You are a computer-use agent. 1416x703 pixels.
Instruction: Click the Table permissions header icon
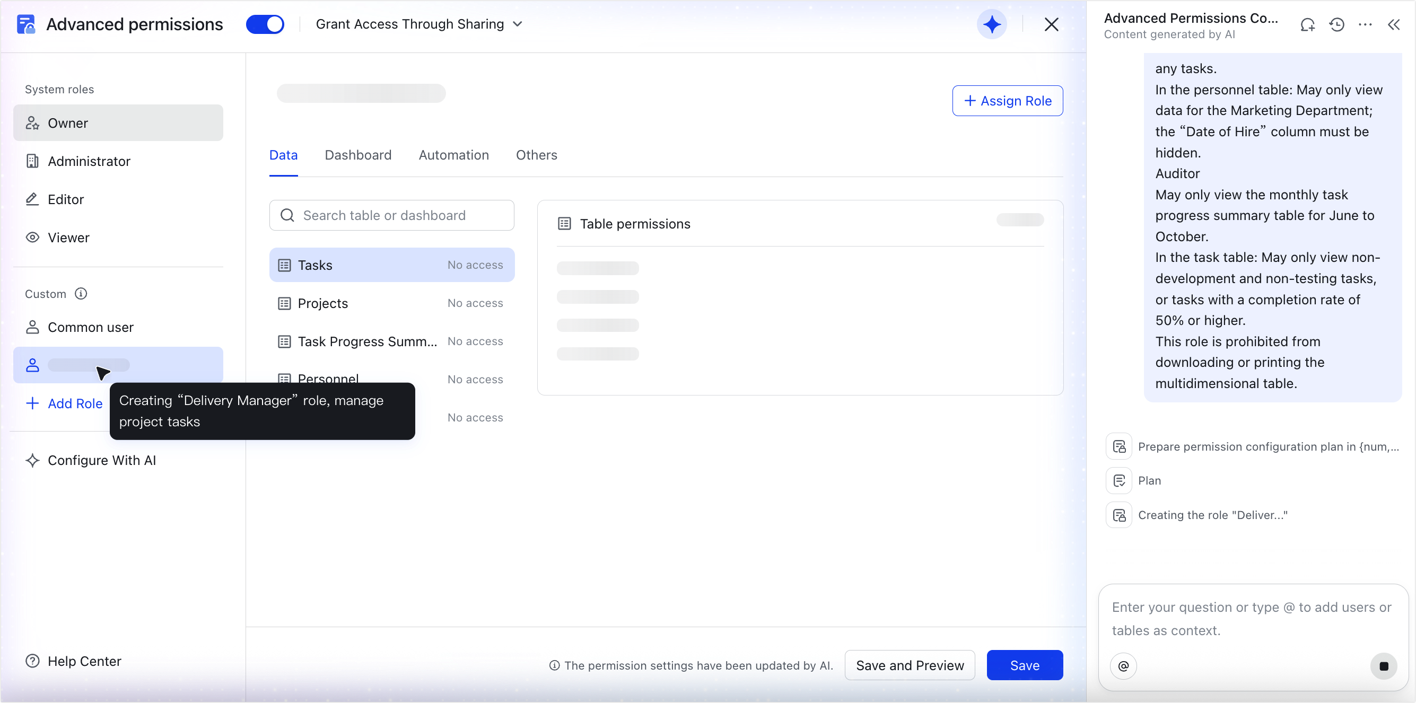click(x=564, y=224)
